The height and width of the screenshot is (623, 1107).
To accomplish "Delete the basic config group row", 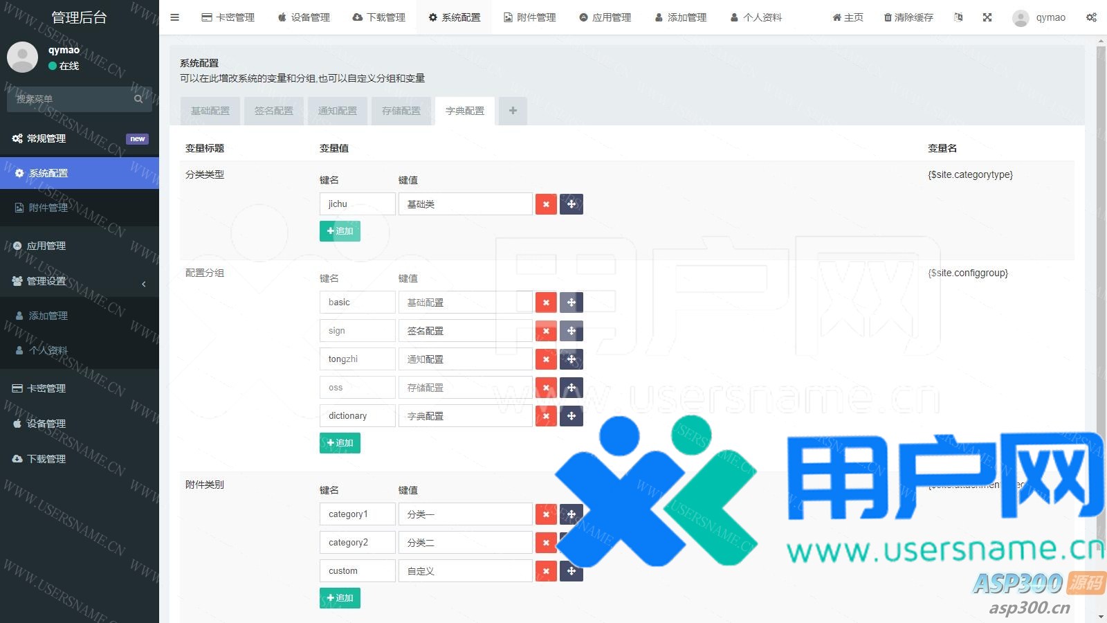I will [x=546, y=303].
